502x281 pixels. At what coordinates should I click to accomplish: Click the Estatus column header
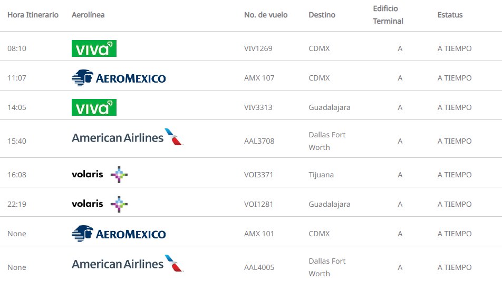pos(450,15)
